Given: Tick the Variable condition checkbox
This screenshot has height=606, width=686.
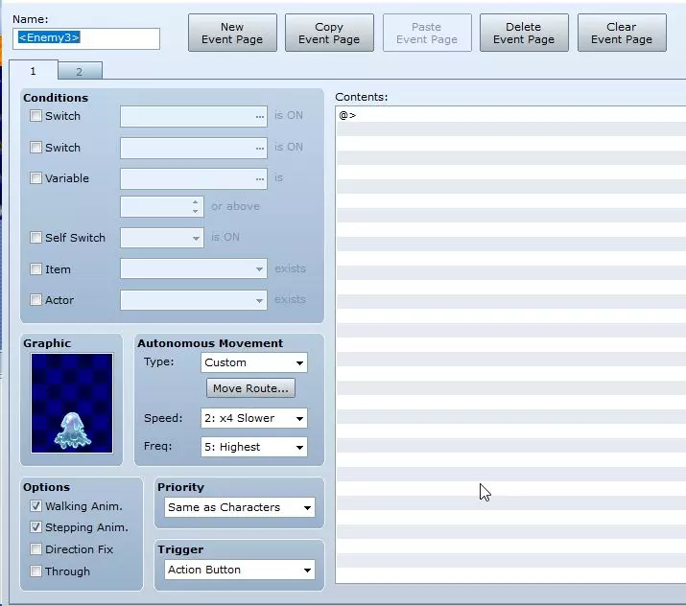Looking at the screenshot, I should [35, 178].
